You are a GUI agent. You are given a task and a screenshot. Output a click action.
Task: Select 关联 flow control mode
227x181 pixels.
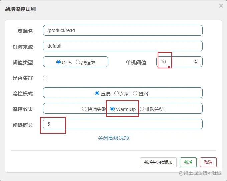point(116,93)
